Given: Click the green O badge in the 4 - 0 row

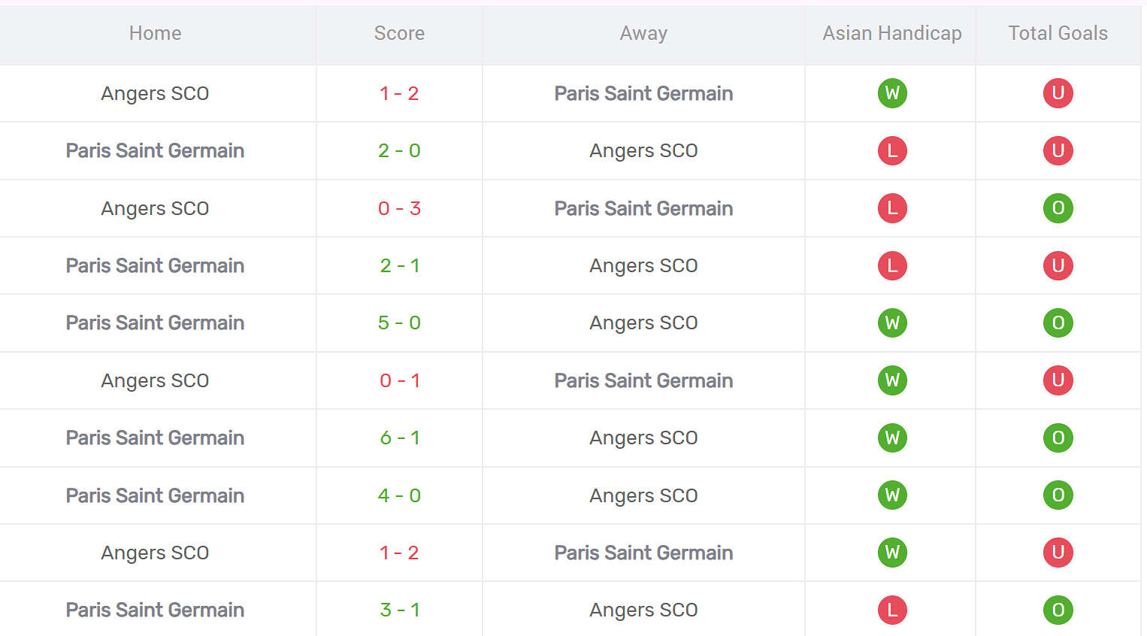Looking at the screenshot, I should (1058, 495).
